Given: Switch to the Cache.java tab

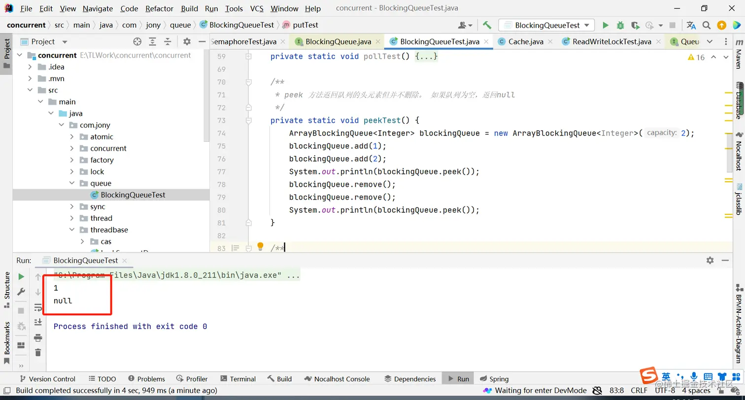Looking at the screenshot, I should pyautogui.click(x=525, y=42).
